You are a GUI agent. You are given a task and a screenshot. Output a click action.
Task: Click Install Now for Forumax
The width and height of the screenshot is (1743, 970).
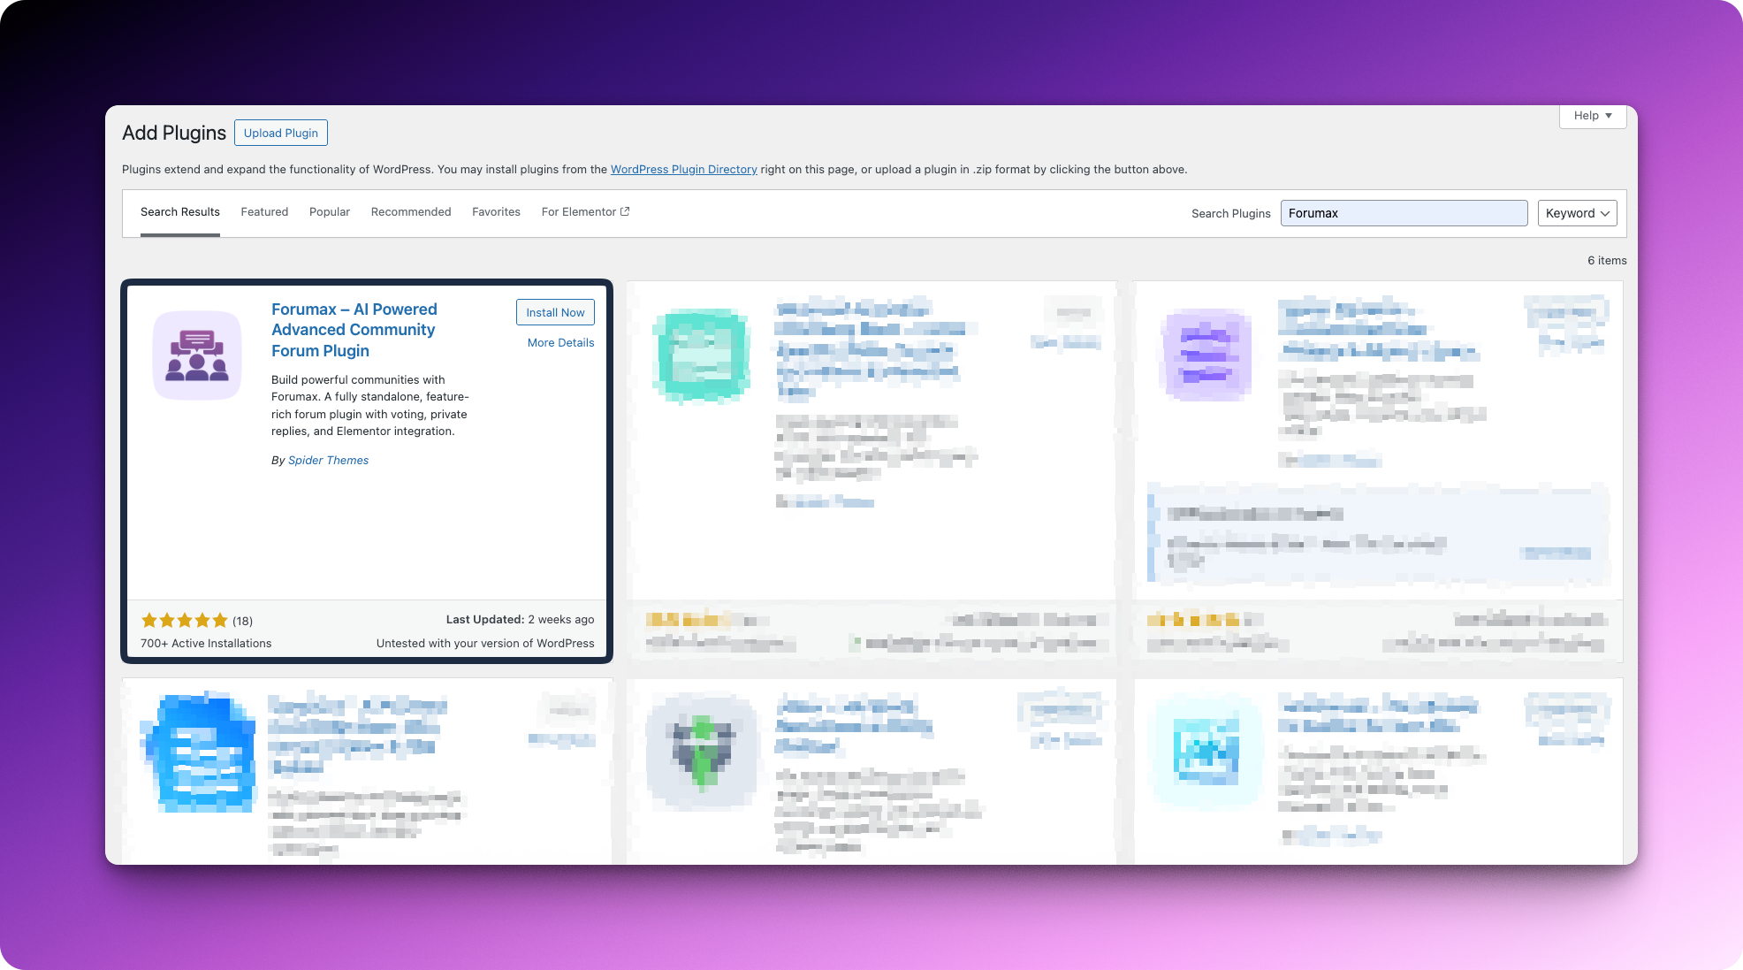point(555,312)
